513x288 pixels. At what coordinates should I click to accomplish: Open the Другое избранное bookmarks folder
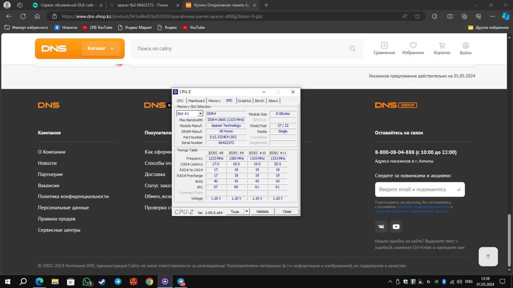[488, 28]
